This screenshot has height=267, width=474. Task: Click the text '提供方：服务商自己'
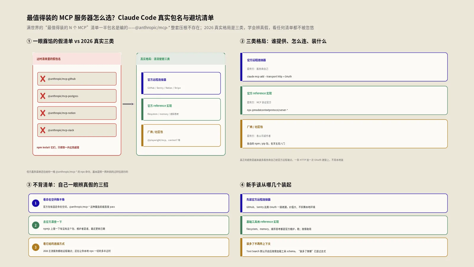258,69
